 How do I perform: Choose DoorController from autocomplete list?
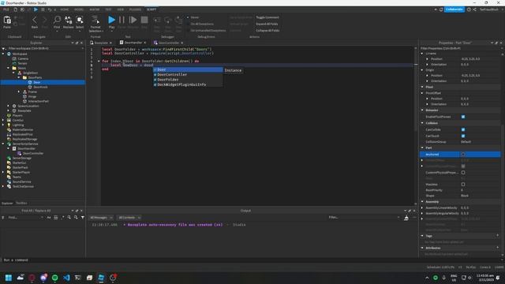pyautogui.click(x=188, y=75)
